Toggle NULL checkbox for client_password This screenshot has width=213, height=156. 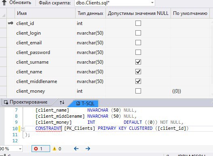pyautogui.click(x=138, y=52)
